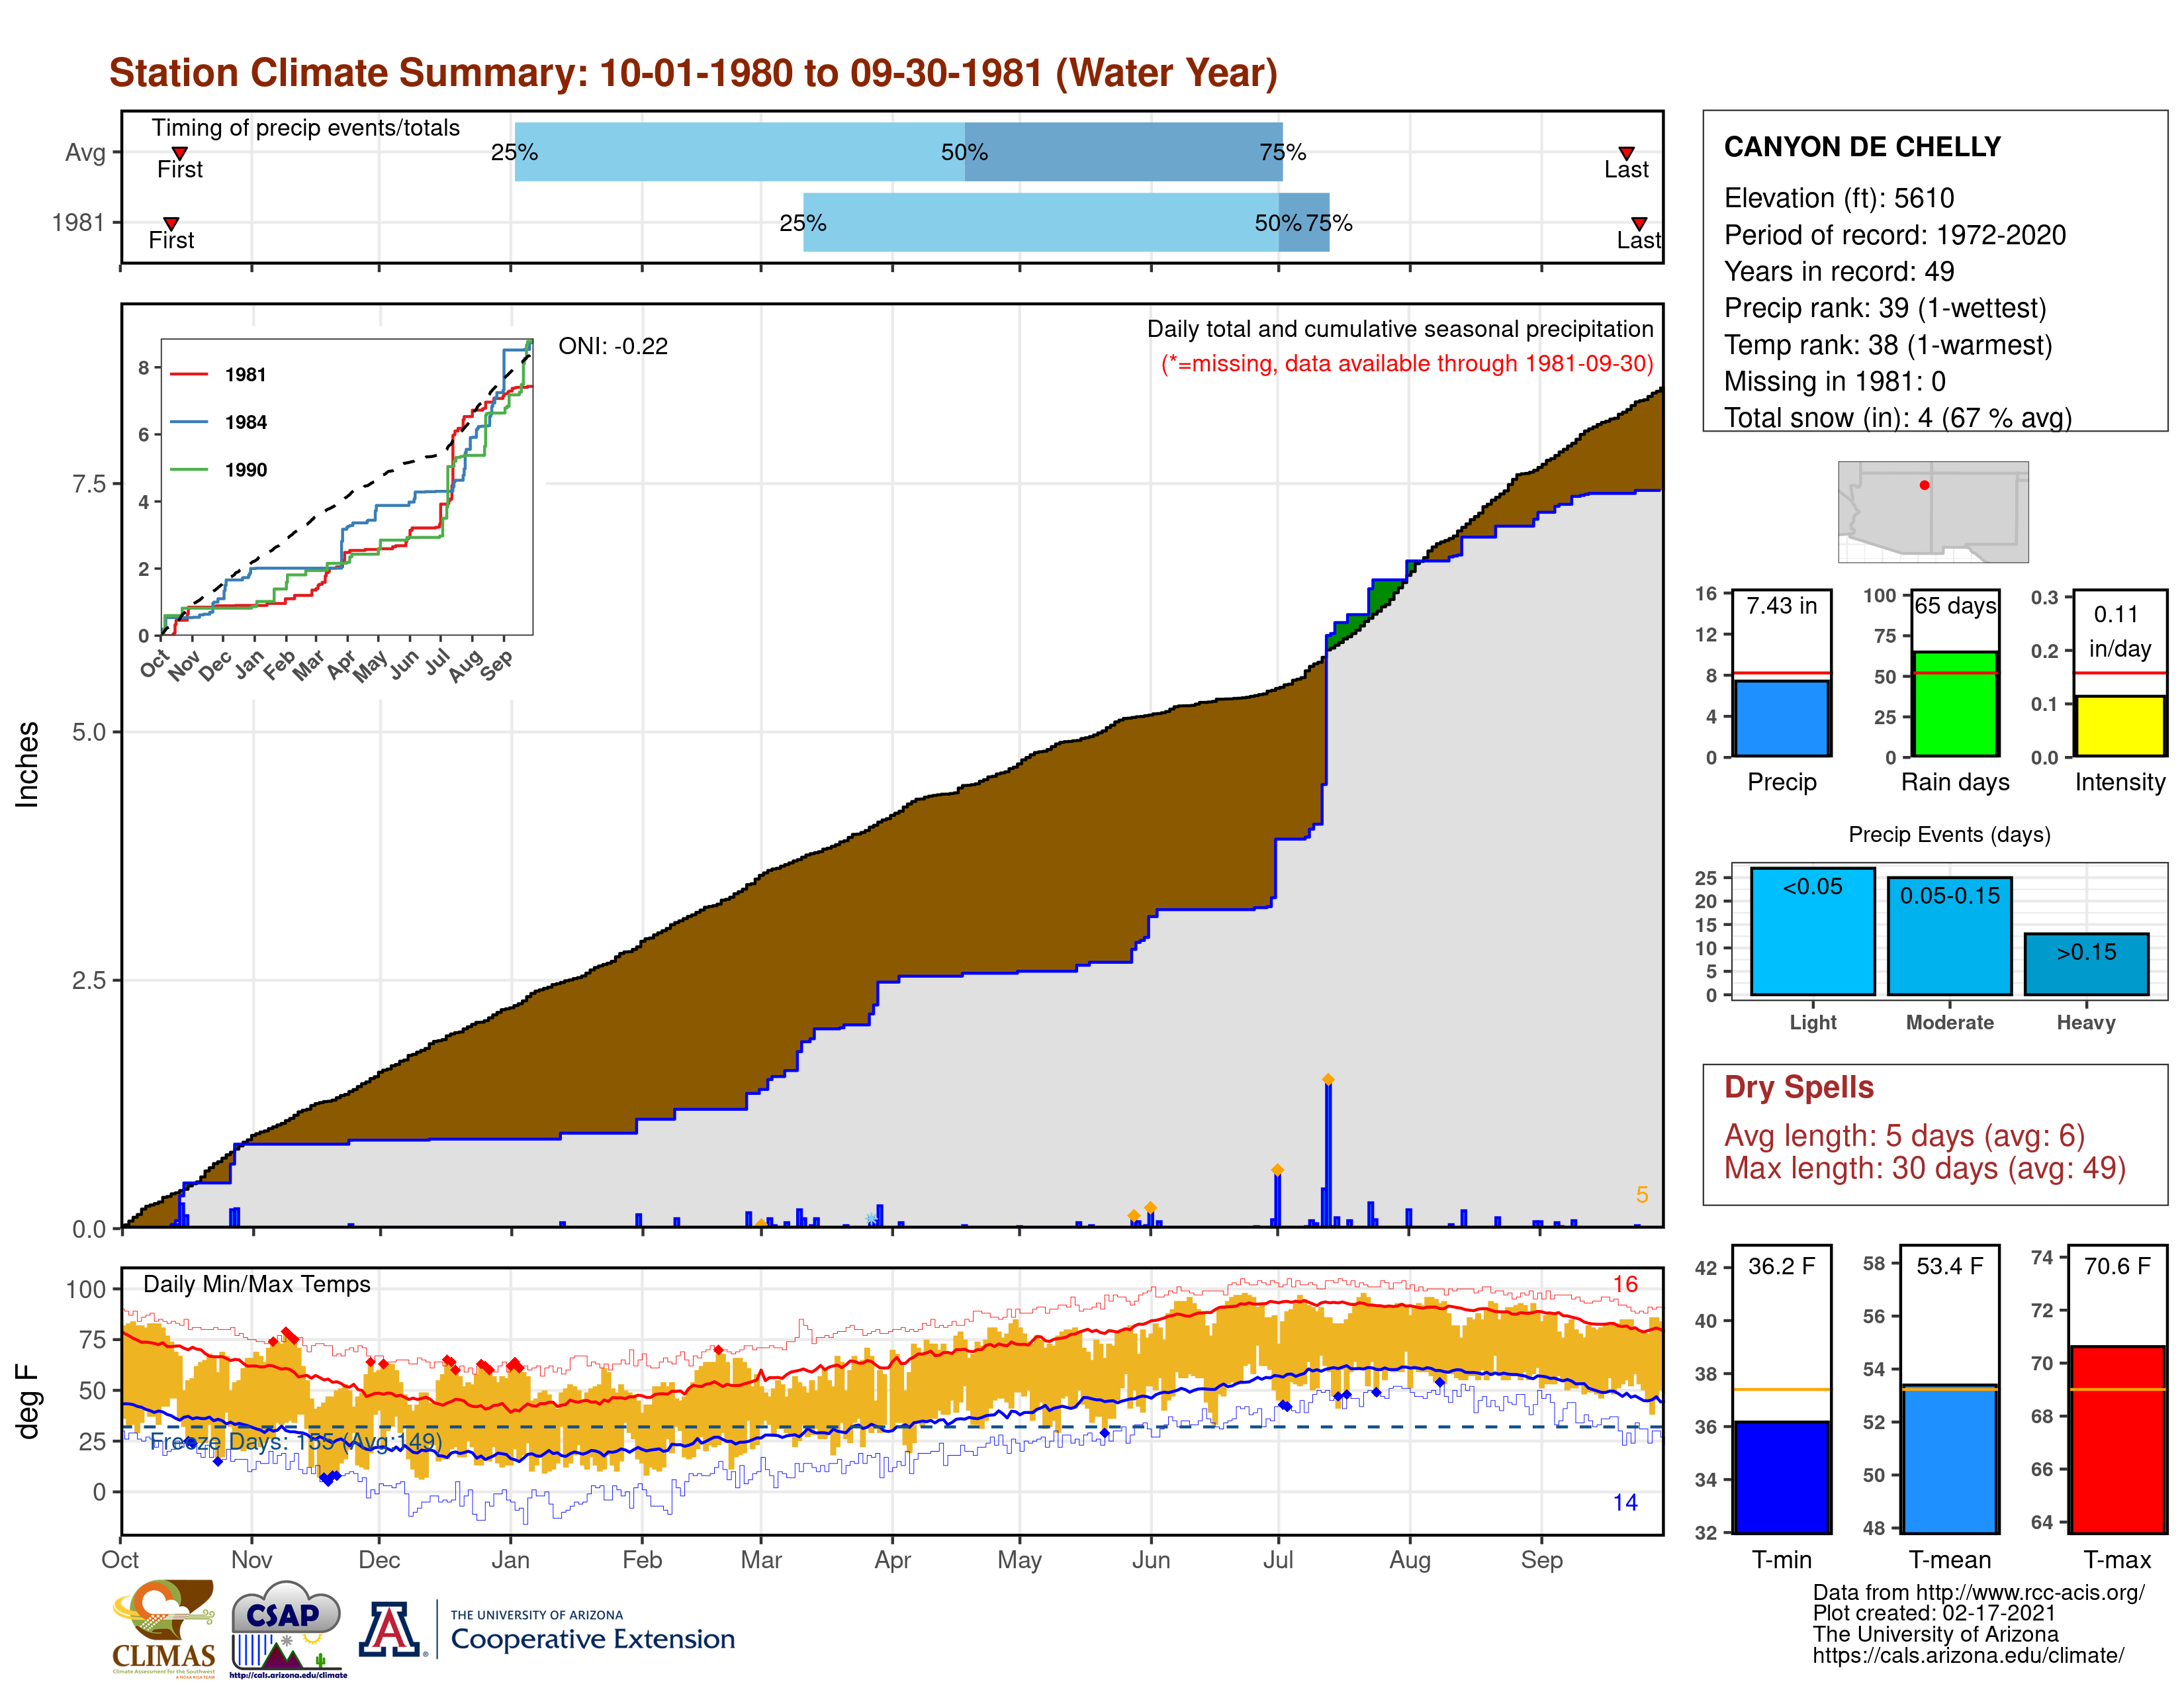
Task: Click the T-mean temperature bar
Action: [1950, 1459]
